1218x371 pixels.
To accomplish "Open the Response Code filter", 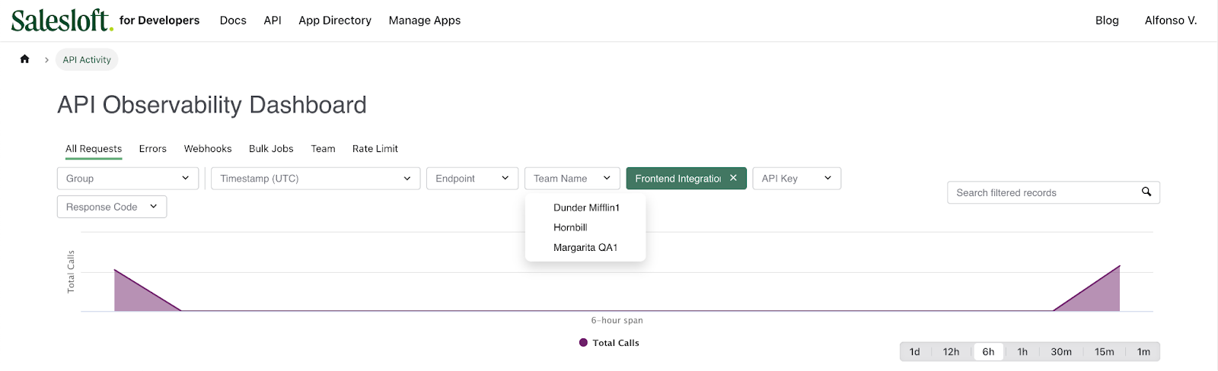I will [x=111, y=207].
